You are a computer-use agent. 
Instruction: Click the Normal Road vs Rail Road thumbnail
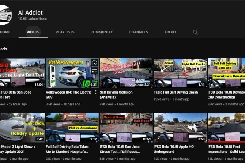coord(125,127)
